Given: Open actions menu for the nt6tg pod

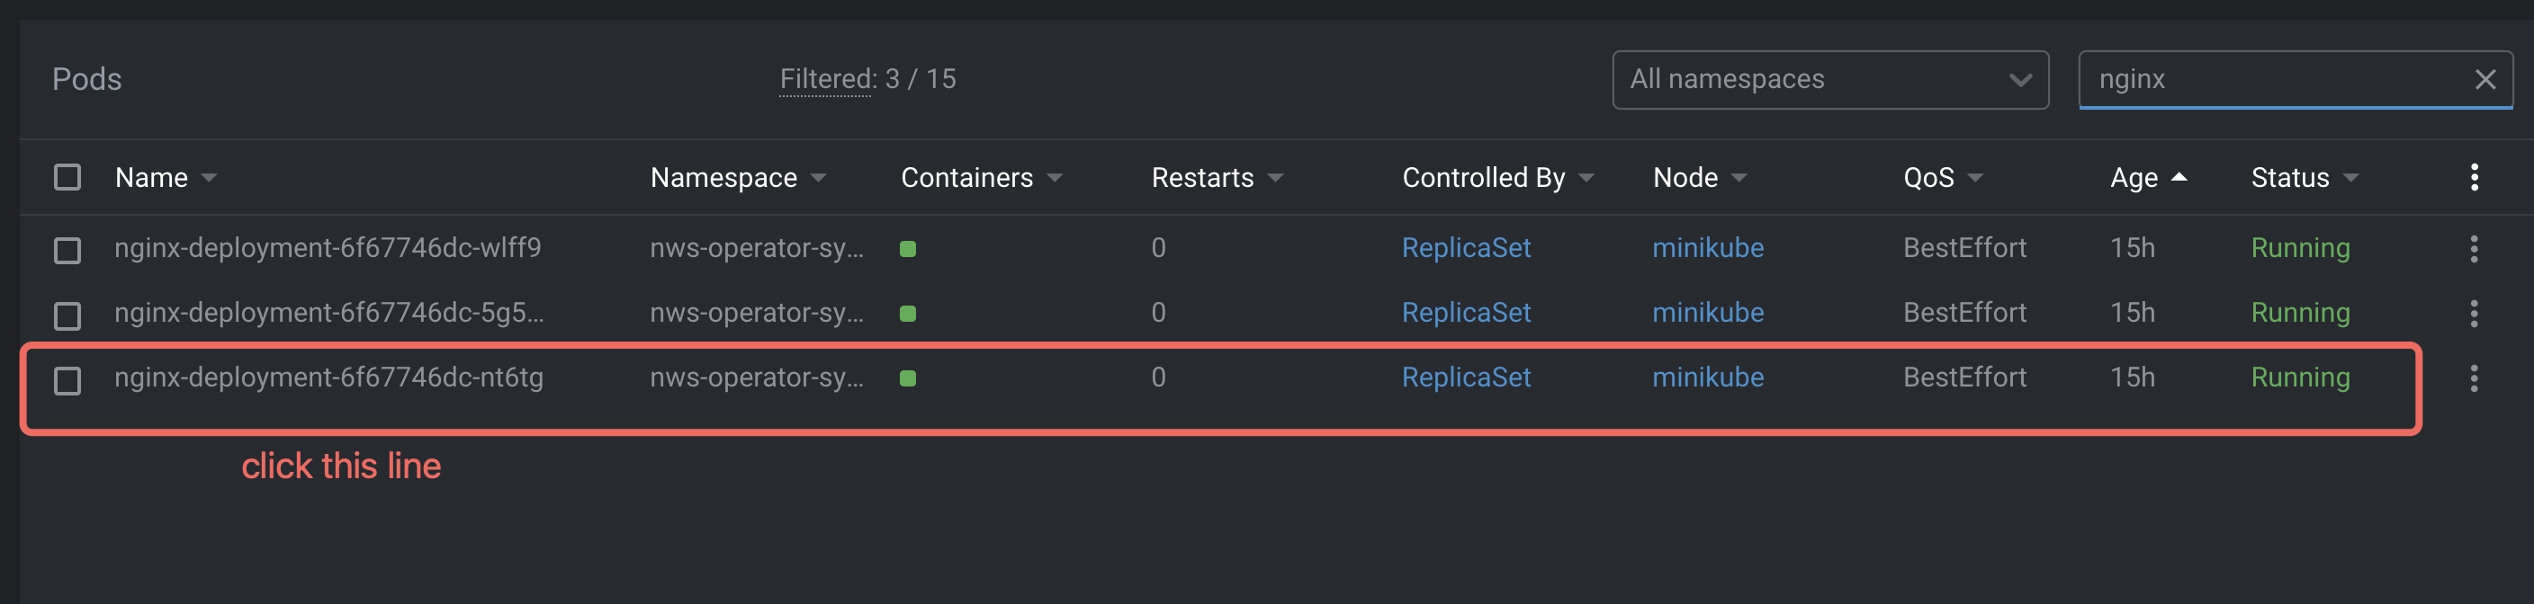Looking at the screenshot, I should [x=2473, y=378].
